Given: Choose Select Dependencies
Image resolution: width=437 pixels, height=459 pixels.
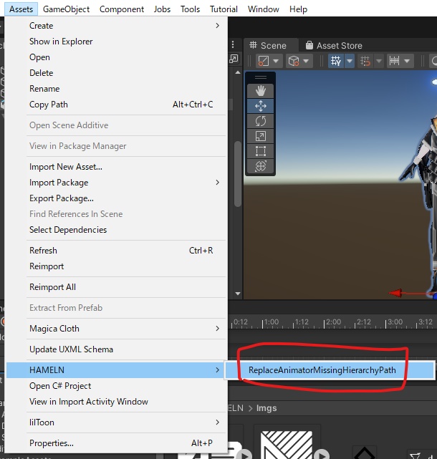Looking at the screenshot, I should pos(117,230).
